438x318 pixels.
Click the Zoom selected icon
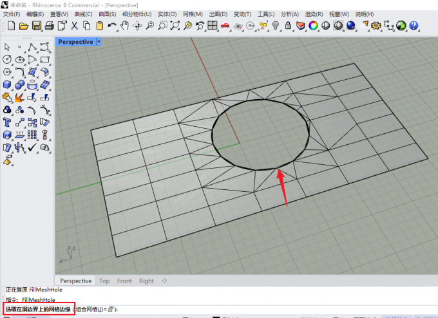pos(187,26)
